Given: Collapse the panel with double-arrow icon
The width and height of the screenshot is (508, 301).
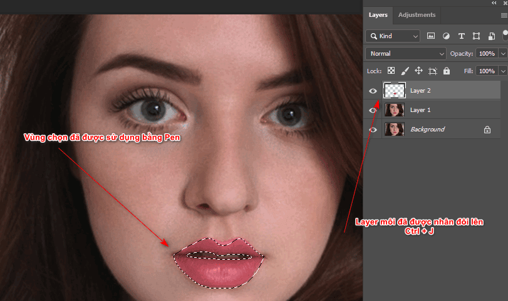Looking at the screenshot, I should coord(494,3).
